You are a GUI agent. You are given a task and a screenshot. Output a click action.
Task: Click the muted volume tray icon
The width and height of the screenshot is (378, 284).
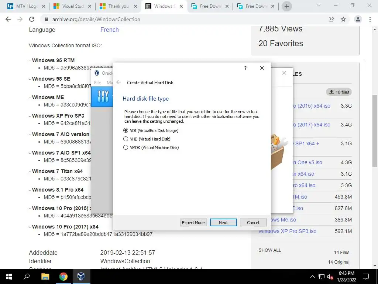(x=330, y=277)
